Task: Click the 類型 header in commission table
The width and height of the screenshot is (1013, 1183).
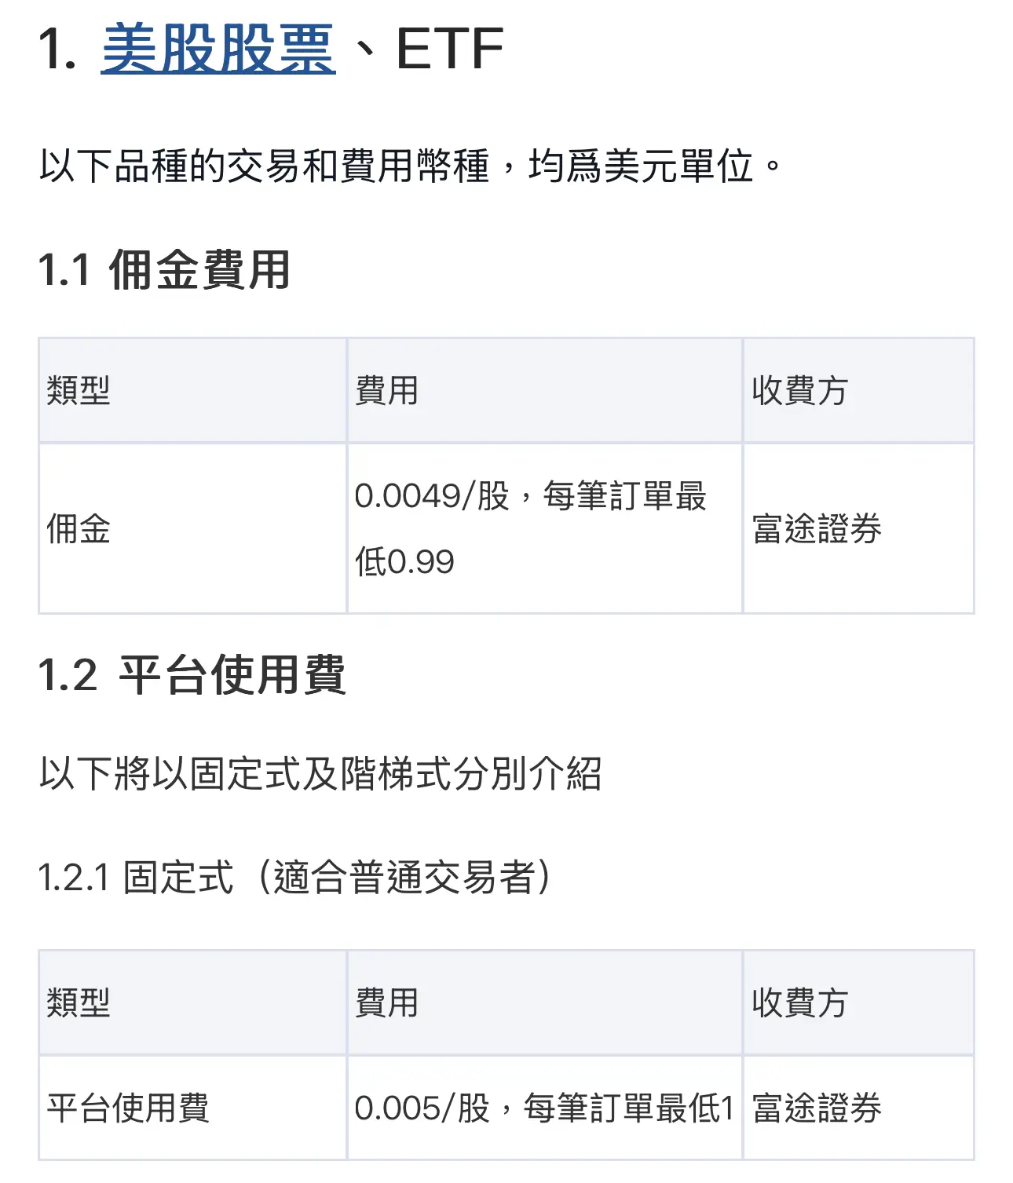Action: pos(192,390)
